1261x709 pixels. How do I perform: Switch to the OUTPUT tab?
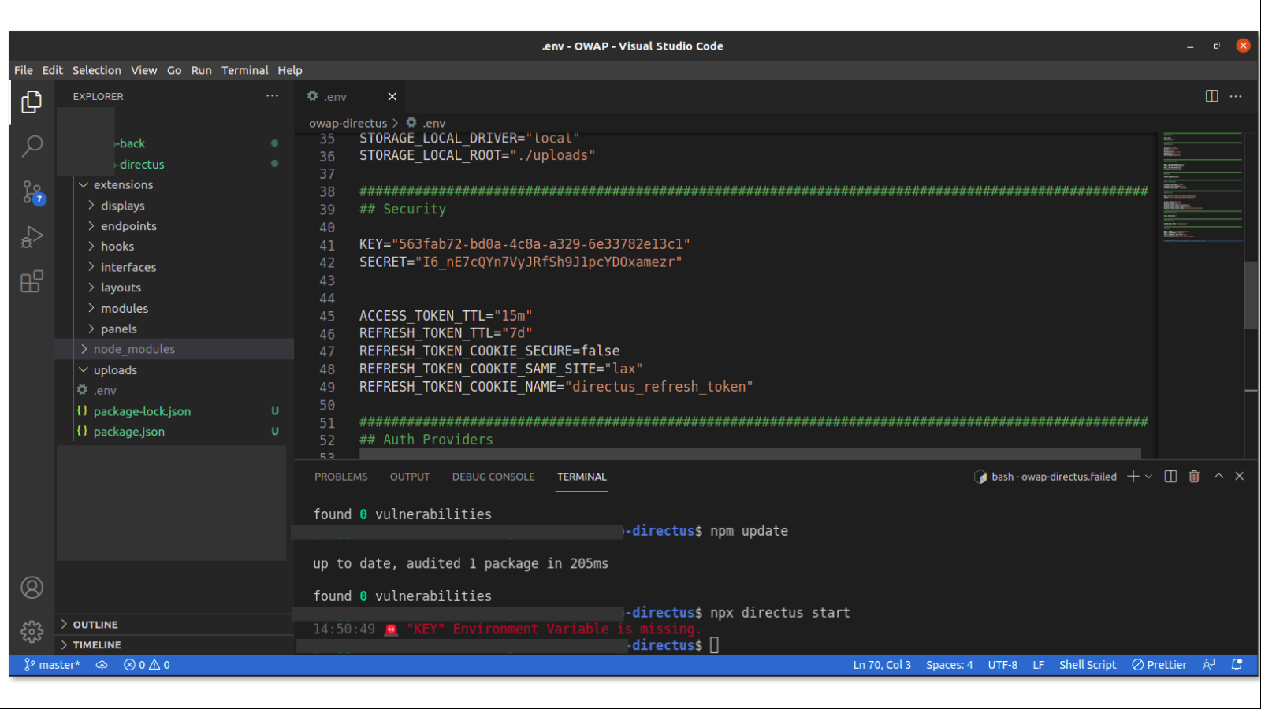410,477
